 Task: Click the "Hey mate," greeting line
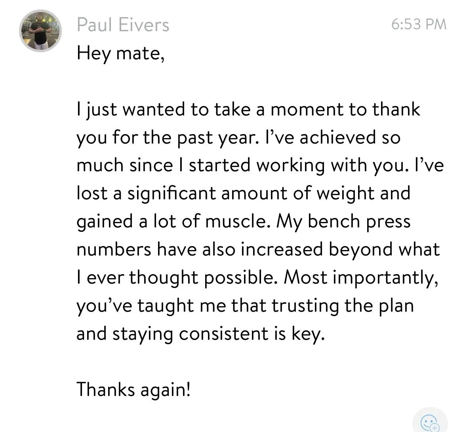tap(120, 53)
